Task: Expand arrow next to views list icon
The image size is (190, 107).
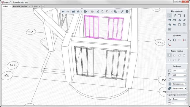Action: tap(119, 12)
